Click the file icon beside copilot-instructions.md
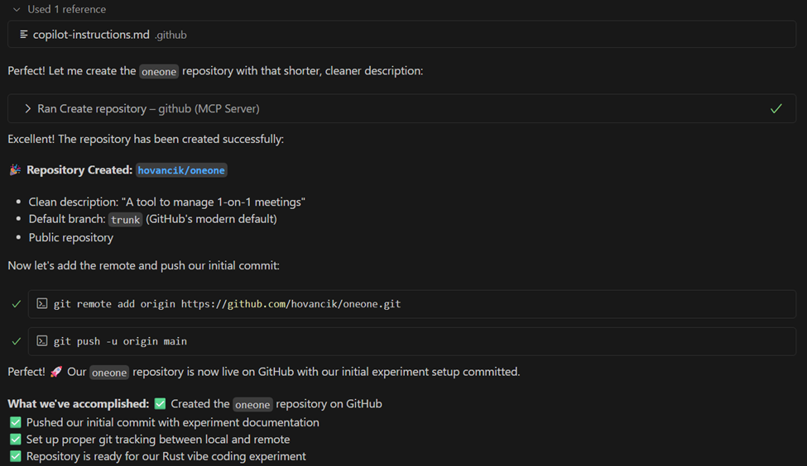807x466 pixels. (24, 35)
